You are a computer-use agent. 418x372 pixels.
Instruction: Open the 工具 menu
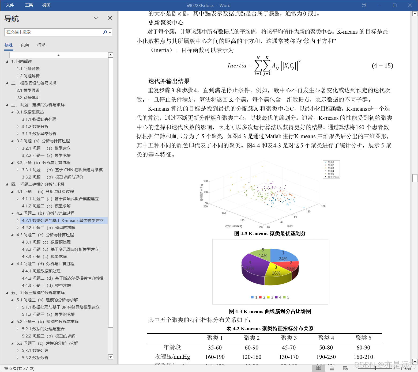click(29, 5)
